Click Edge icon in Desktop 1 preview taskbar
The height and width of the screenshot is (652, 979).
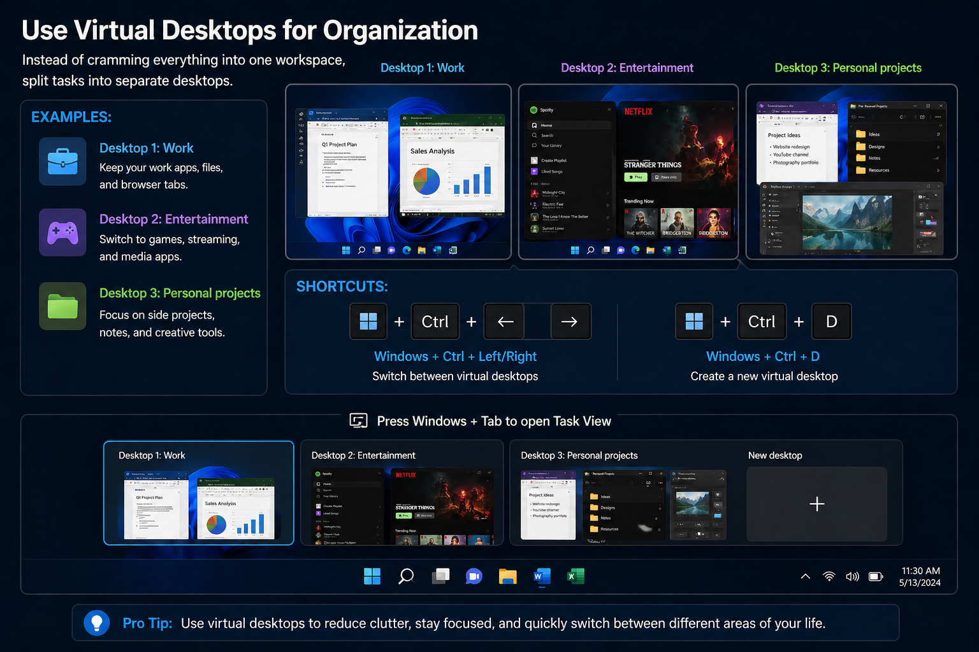407,250
